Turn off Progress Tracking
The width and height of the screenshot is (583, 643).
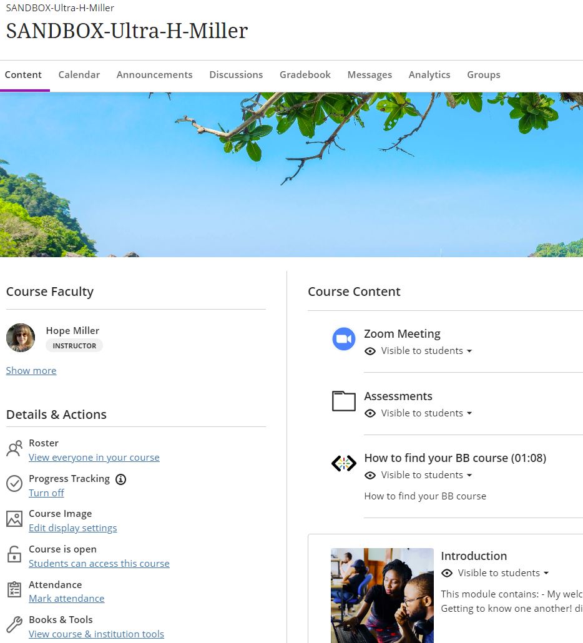tap(46, 493)
